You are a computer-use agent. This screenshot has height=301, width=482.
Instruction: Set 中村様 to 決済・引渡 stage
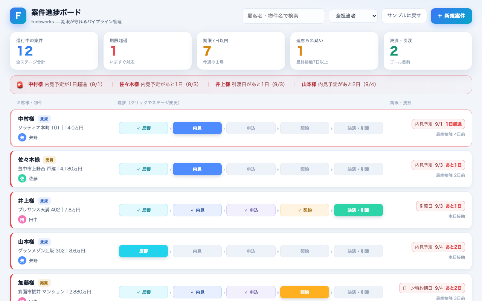pyautogui.click(x=358, y=128)
